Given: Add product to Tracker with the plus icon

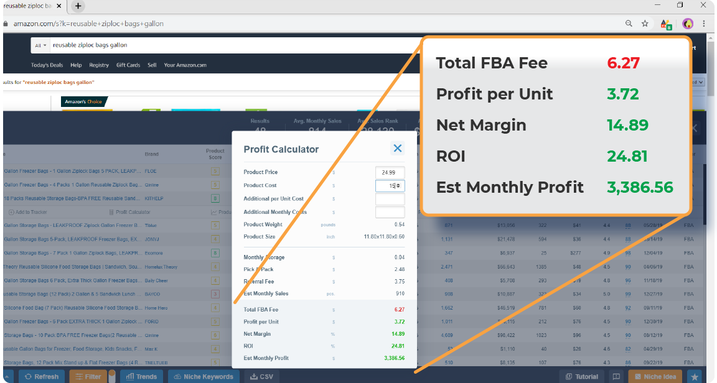Looking at the screenshot, I should click(x=11, y=211).
